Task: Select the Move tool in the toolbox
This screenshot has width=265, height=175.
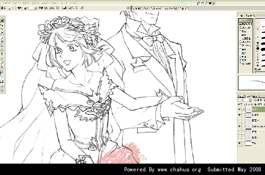Action: click(2, 25)
